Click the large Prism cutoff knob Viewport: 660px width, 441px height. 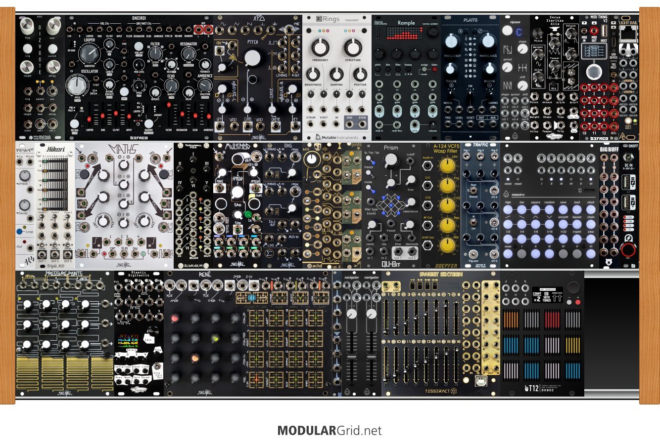tap(391, 160)
